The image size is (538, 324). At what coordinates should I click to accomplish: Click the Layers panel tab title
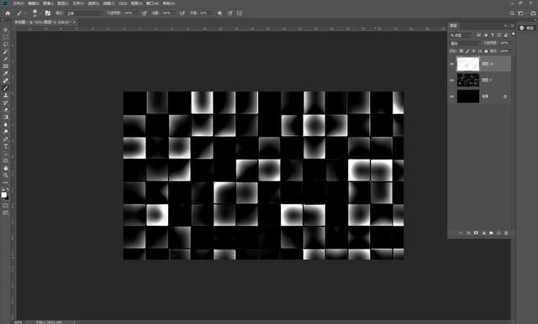(x=454, y=26)
